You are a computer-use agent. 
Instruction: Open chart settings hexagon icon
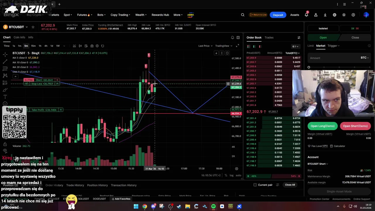(97, 46)
